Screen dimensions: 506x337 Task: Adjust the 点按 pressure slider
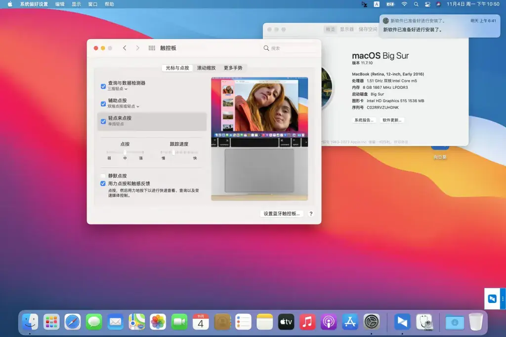pos(125,152)
